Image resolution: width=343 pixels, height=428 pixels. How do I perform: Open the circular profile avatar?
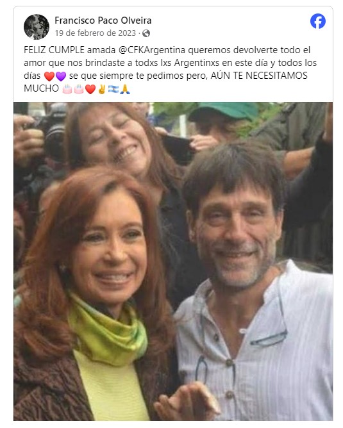point(37,27)
